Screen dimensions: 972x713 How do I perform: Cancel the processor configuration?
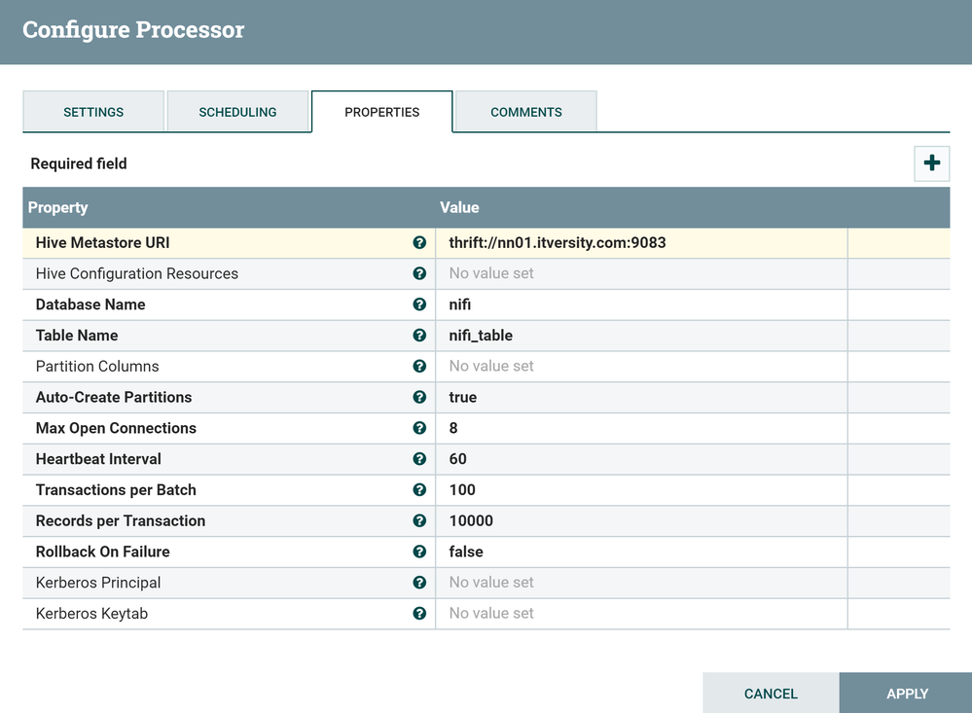click(771, 694)
